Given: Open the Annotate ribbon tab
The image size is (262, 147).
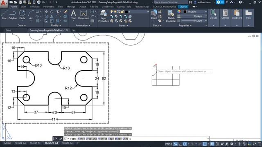Looking at the screenshot, I should pos(35,7).
